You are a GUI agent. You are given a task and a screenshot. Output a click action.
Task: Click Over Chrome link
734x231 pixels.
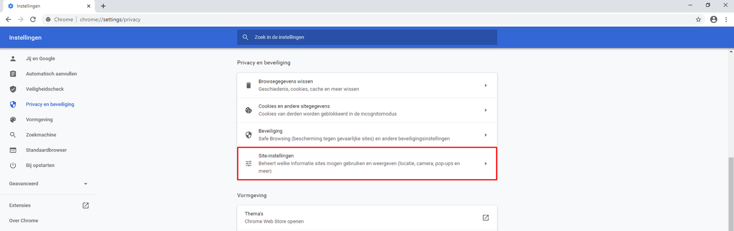[x=24, y=221]
